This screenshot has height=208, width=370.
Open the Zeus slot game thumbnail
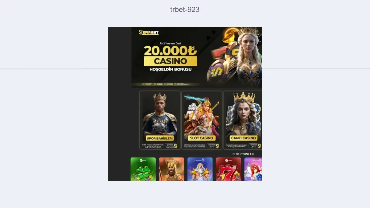coord(200,169)
